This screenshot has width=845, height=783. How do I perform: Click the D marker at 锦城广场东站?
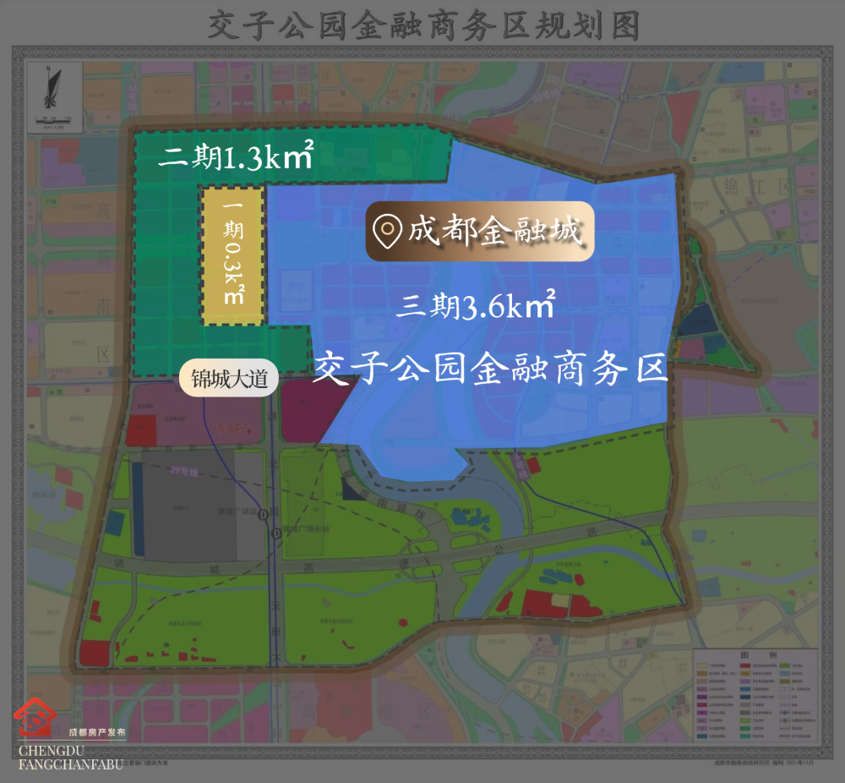(276, 534)
